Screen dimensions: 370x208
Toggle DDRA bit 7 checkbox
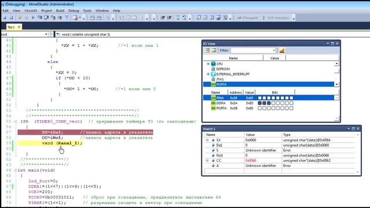260,103
